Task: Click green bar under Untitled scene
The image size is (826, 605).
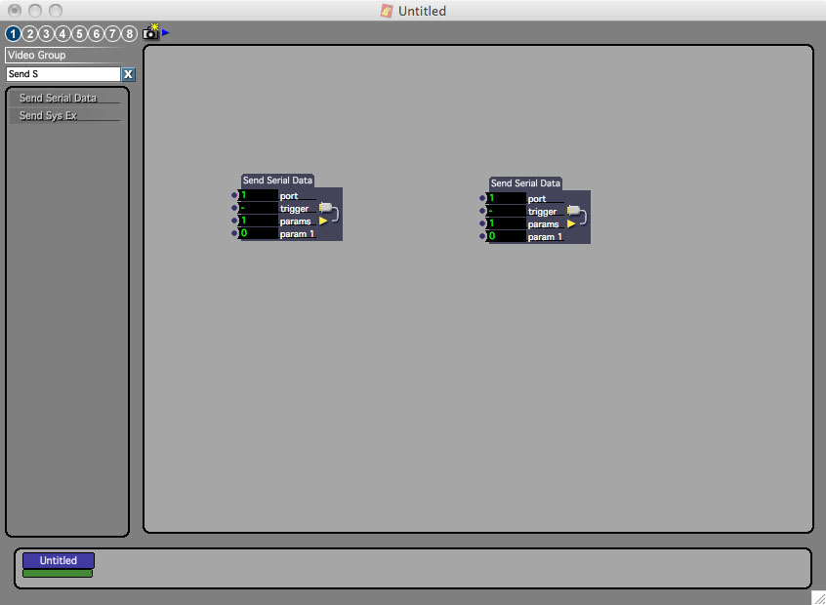Action: click(x=58, y=573)
